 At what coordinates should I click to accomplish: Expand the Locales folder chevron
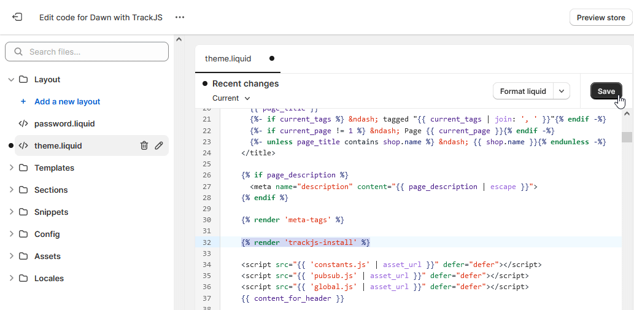pyautogui.click(x=11, y=279)
